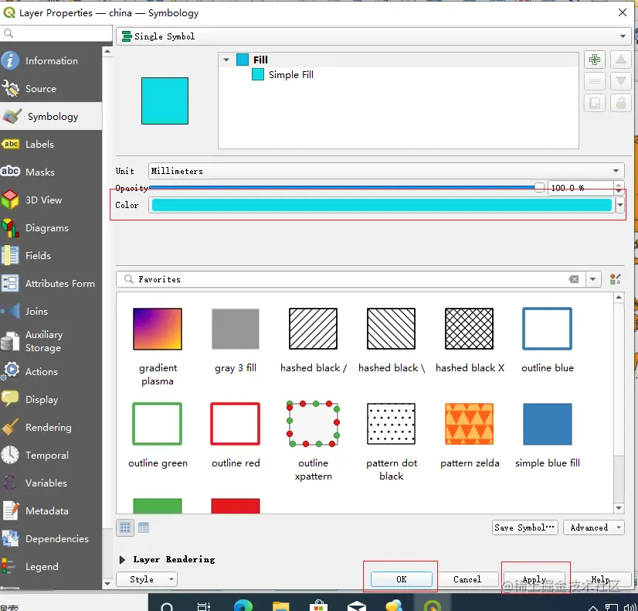This screenshot has height=611, width=638.
Task: Open the Labels tab
Action: tap(51, 144)
